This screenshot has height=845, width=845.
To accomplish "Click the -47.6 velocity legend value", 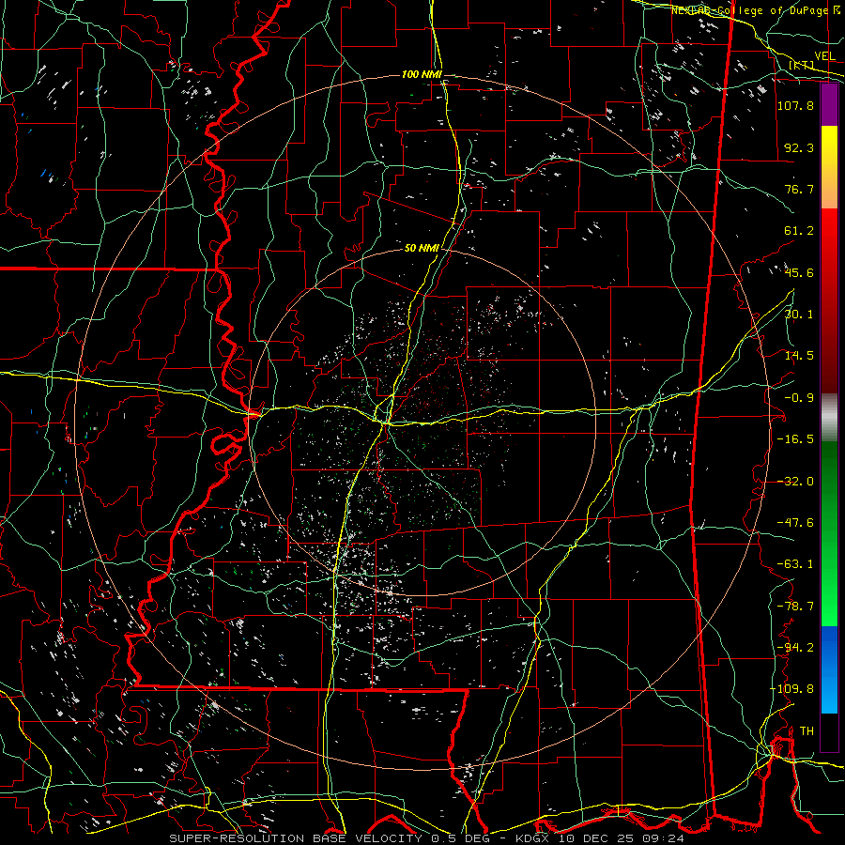I will 795,523.
